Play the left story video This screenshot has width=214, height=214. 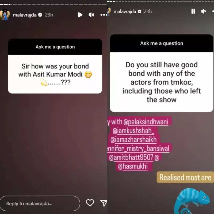pyautogui.click(x=80, y=15)
